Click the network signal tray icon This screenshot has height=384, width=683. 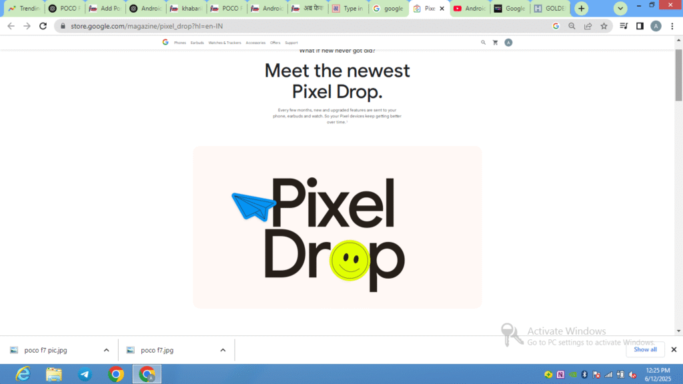(x=608, y=375)
